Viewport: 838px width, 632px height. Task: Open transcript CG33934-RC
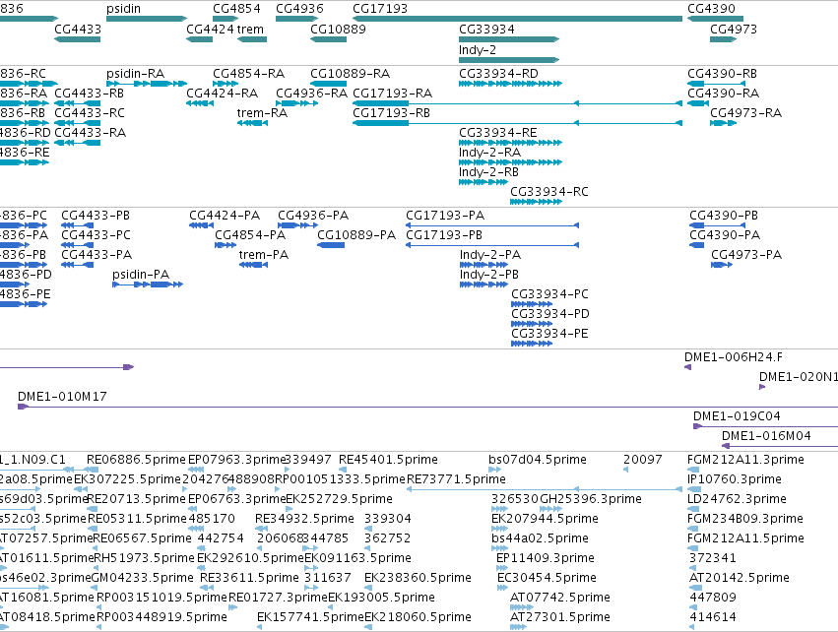tap(549, 192)
